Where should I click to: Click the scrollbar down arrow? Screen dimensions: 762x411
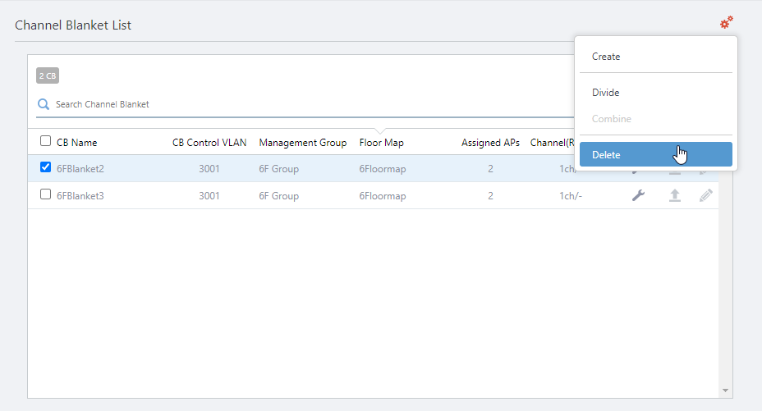(724, 390)
